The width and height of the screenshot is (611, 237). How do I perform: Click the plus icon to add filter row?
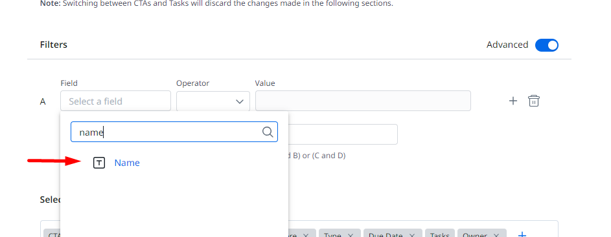(x=513, y=101)
